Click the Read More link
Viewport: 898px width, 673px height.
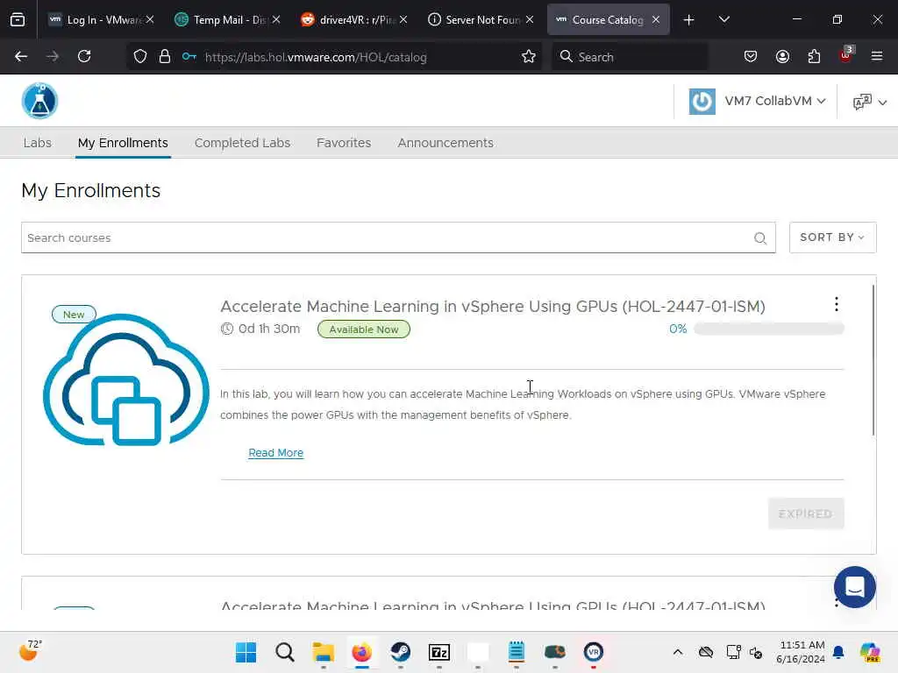(275, 453)
